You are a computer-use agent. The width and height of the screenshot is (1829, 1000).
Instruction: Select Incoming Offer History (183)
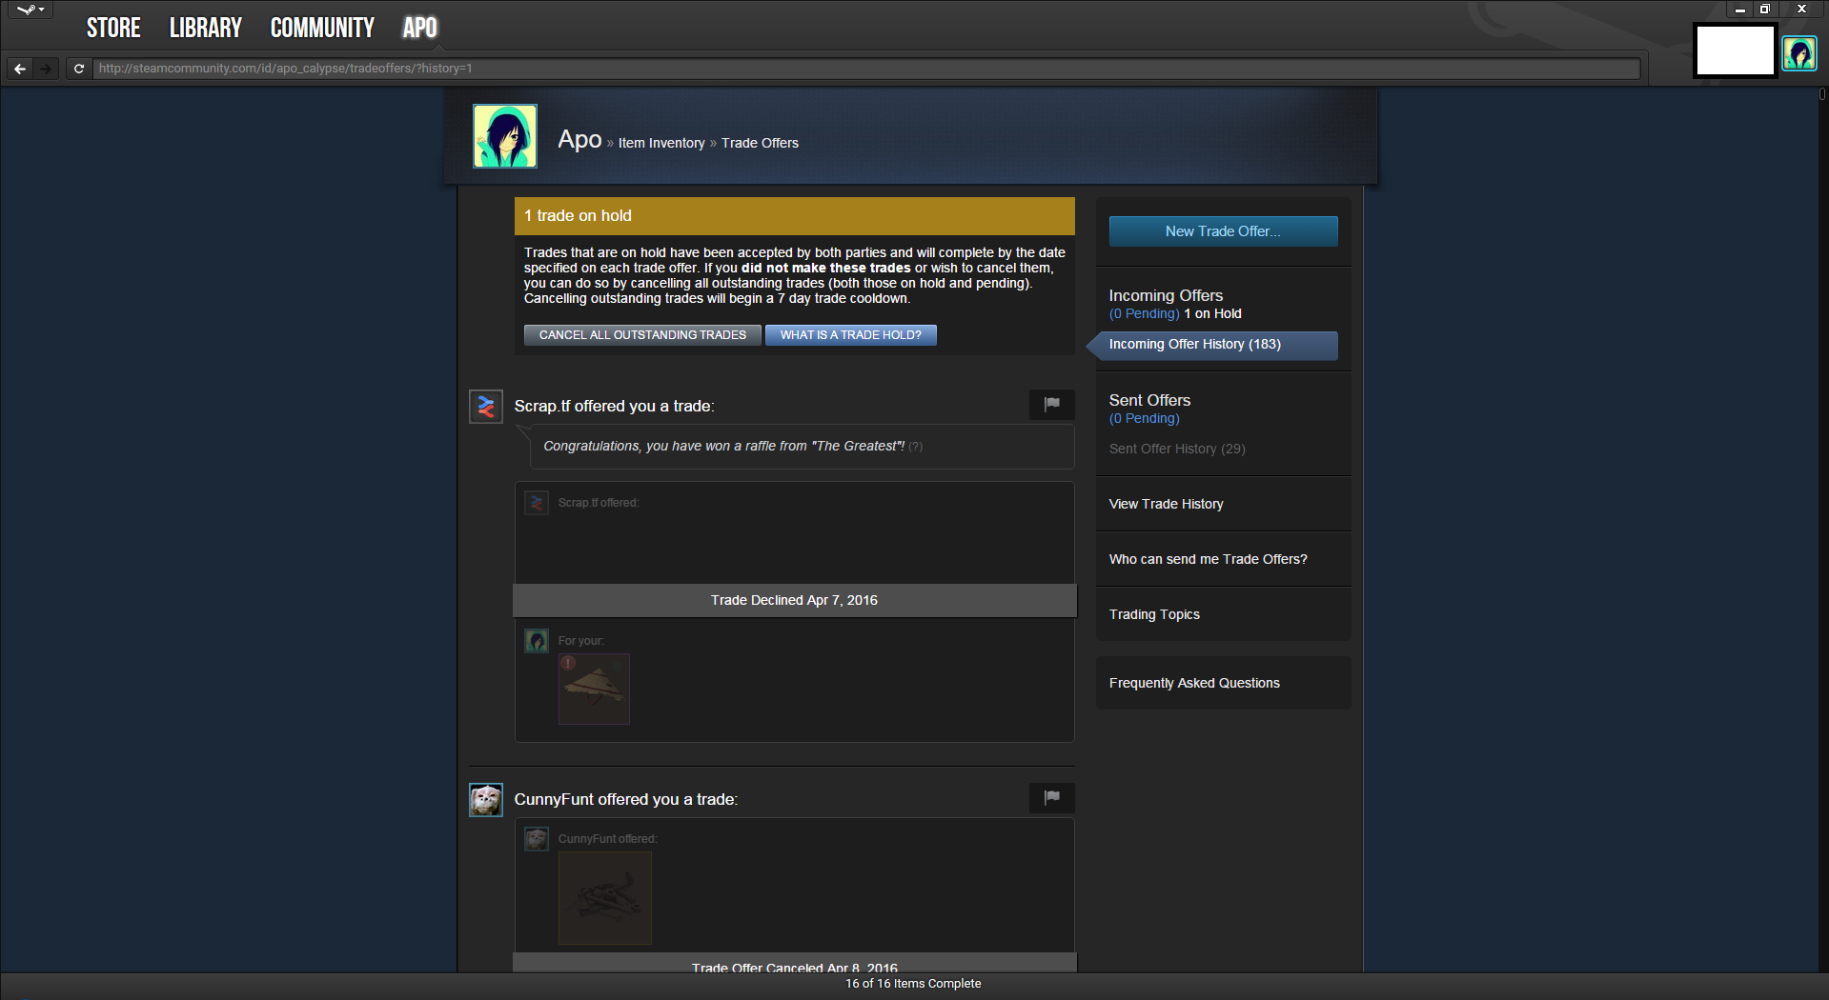pos(1194,345)
